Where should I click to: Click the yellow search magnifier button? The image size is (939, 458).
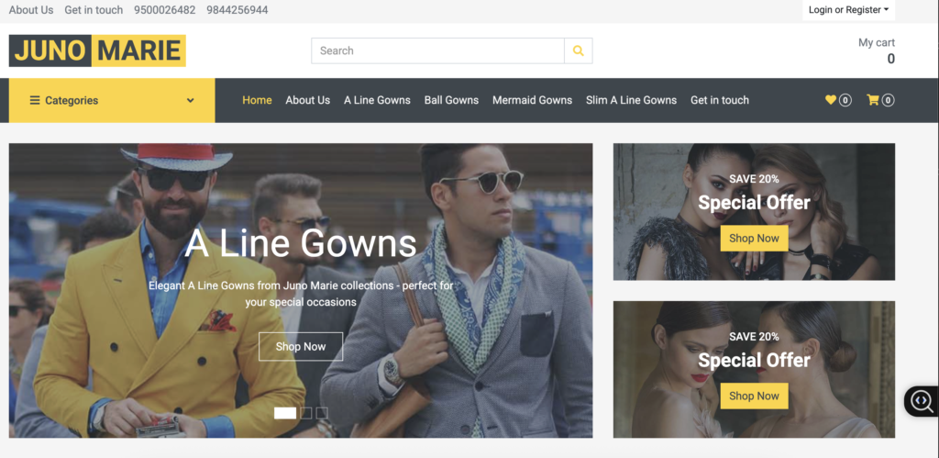tap(578, 51)
